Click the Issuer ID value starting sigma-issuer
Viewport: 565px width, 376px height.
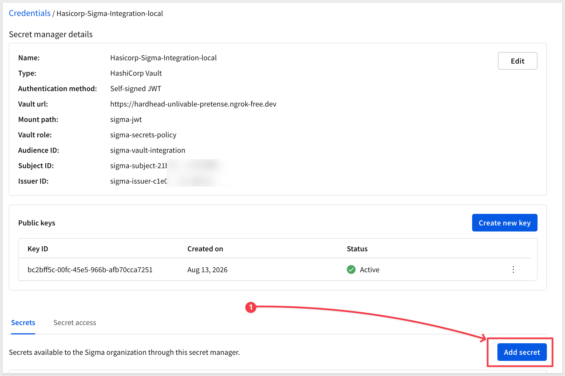[x=139, y=181]
